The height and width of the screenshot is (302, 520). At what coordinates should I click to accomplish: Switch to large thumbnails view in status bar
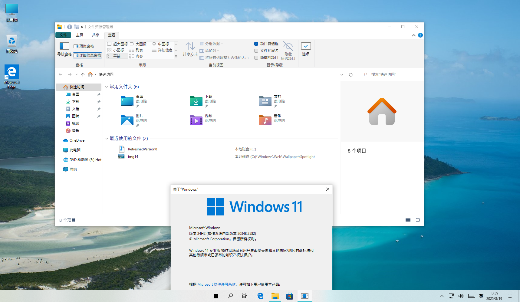click(417, 220)
